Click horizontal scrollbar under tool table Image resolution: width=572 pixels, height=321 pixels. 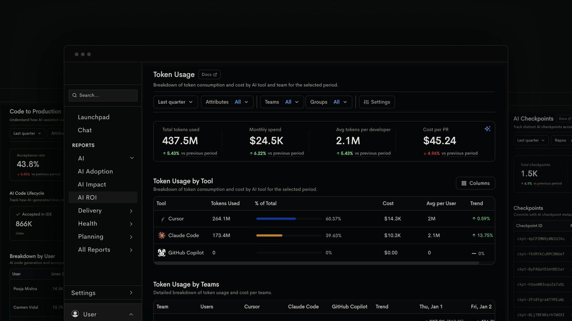click(316, 263)
